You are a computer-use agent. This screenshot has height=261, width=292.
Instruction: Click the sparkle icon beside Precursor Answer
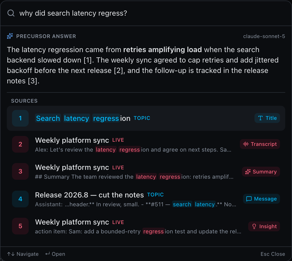[x=10, y=36]
